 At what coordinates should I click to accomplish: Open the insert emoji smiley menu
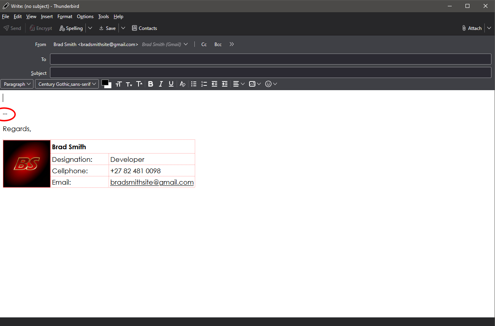(x=271, y=84)
